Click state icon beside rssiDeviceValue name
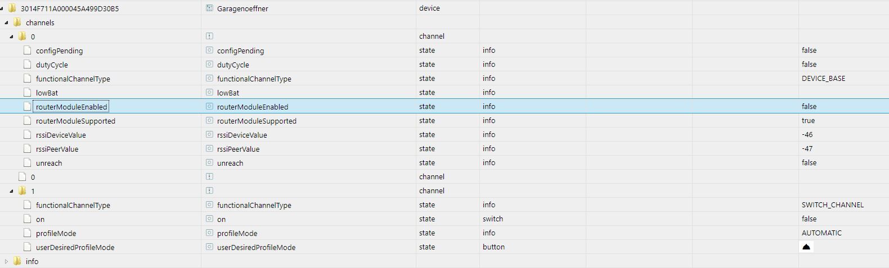Viewport: 889px width, 268px height. [x=209, y=135]
